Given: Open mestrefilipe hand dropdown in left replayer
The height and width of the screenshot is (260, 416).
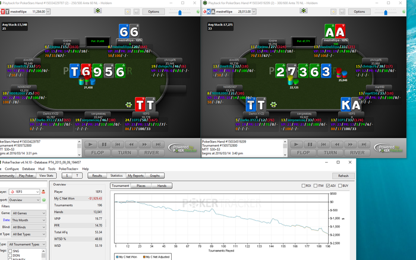Looking at the screenshot, I should pos(48,12).
